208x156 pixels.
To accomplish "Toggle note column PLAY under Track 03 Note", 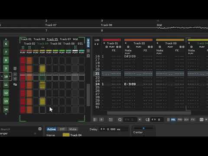I will click(159, 53).
